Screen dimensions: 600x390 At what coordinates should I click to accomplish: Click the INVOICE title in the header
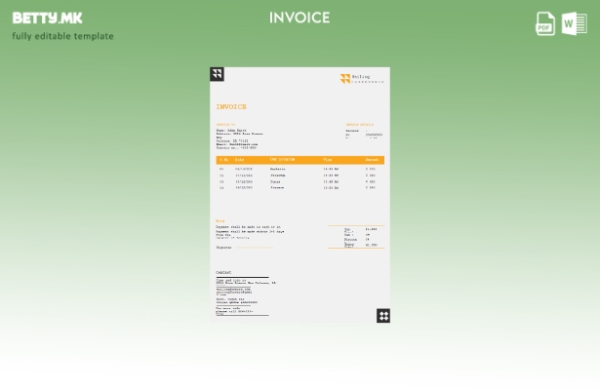point(300,18)
